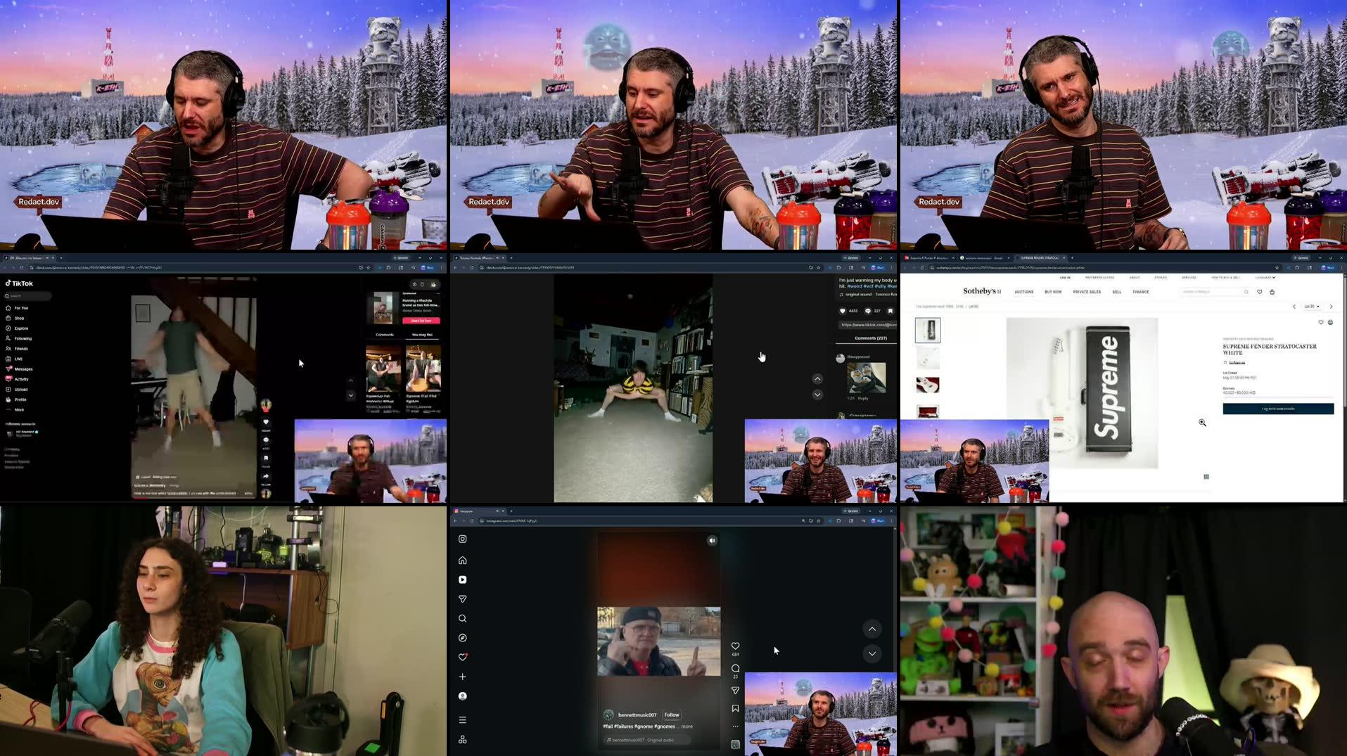The width and height of the screenshot is (1347, 756).
Task: Open TikTok LIVE from the sidebar
Action: pyautogui.click(x=18, y=359)
